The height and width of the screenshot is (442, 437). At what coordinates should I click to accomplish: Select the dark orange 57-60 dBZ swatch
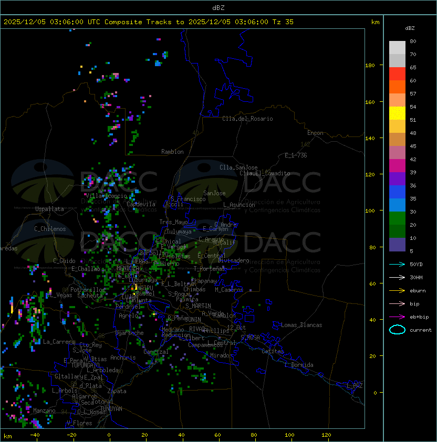(x=397, y=87)
